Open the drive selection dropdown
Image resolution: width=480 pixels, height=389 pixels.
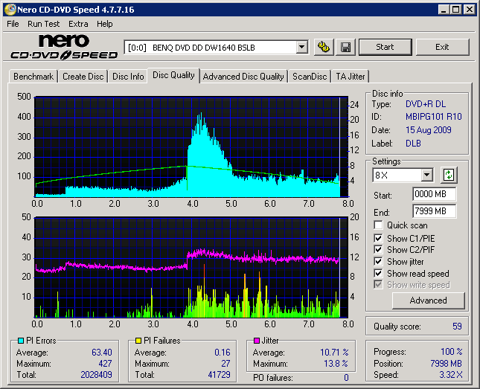tap(301, 47)
